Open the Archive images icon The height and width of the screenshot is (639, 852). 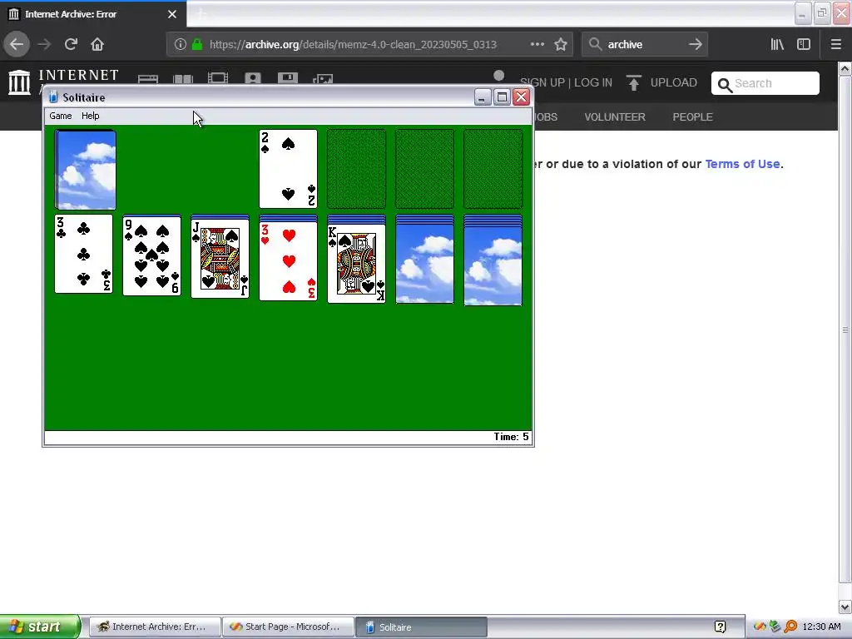[x=323, y=79]
